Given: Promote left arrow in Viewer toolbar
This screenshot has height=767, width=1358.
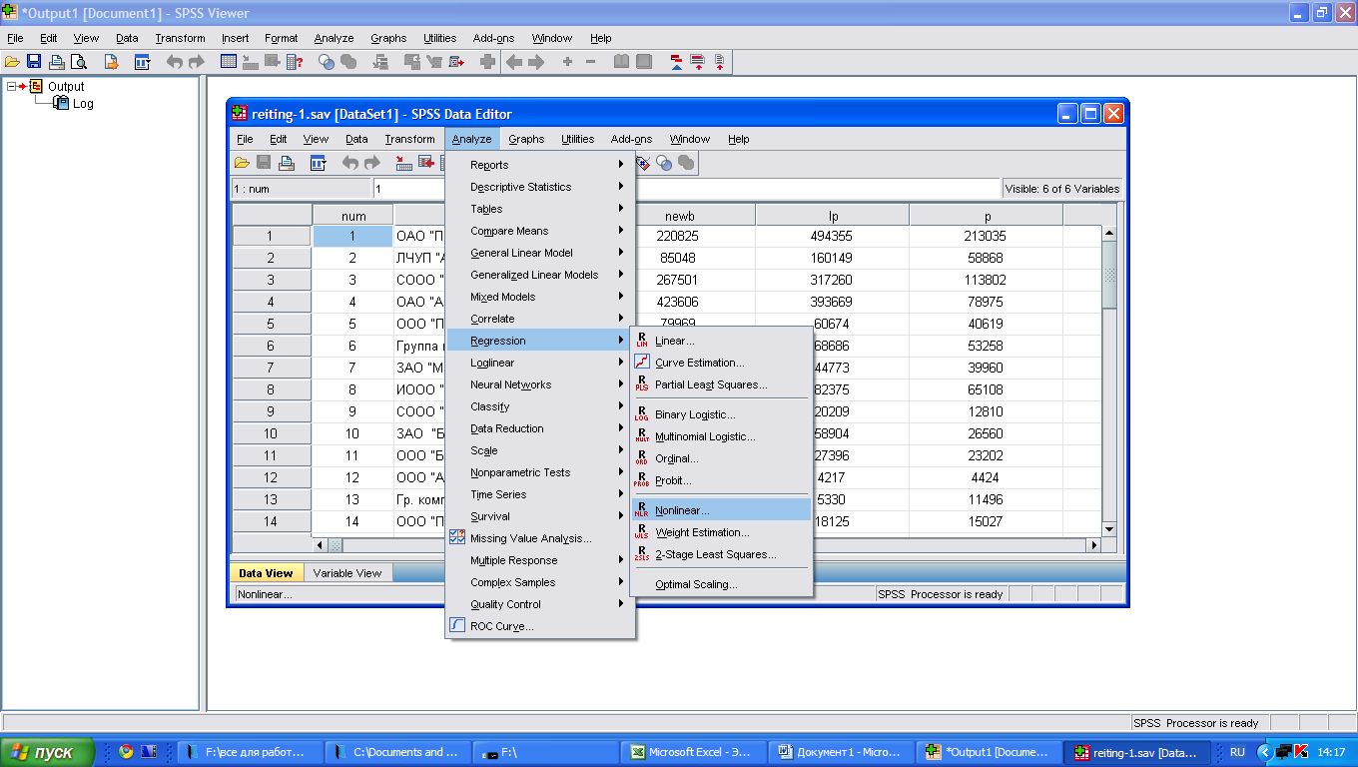Looking at the screenshot, I should pos(514,62).
